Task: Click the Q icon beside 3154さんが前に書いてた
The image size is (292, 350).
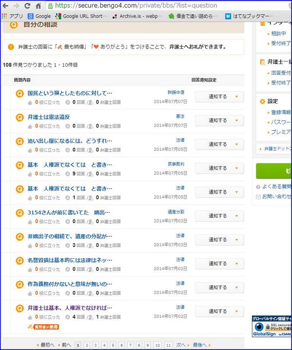Action: click(x=19, y=213)
